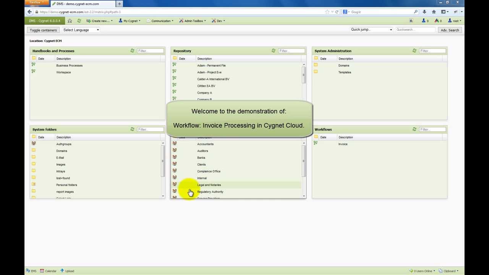Refresh the System Administration panel

pyautogui.click(x=414, y=50)
